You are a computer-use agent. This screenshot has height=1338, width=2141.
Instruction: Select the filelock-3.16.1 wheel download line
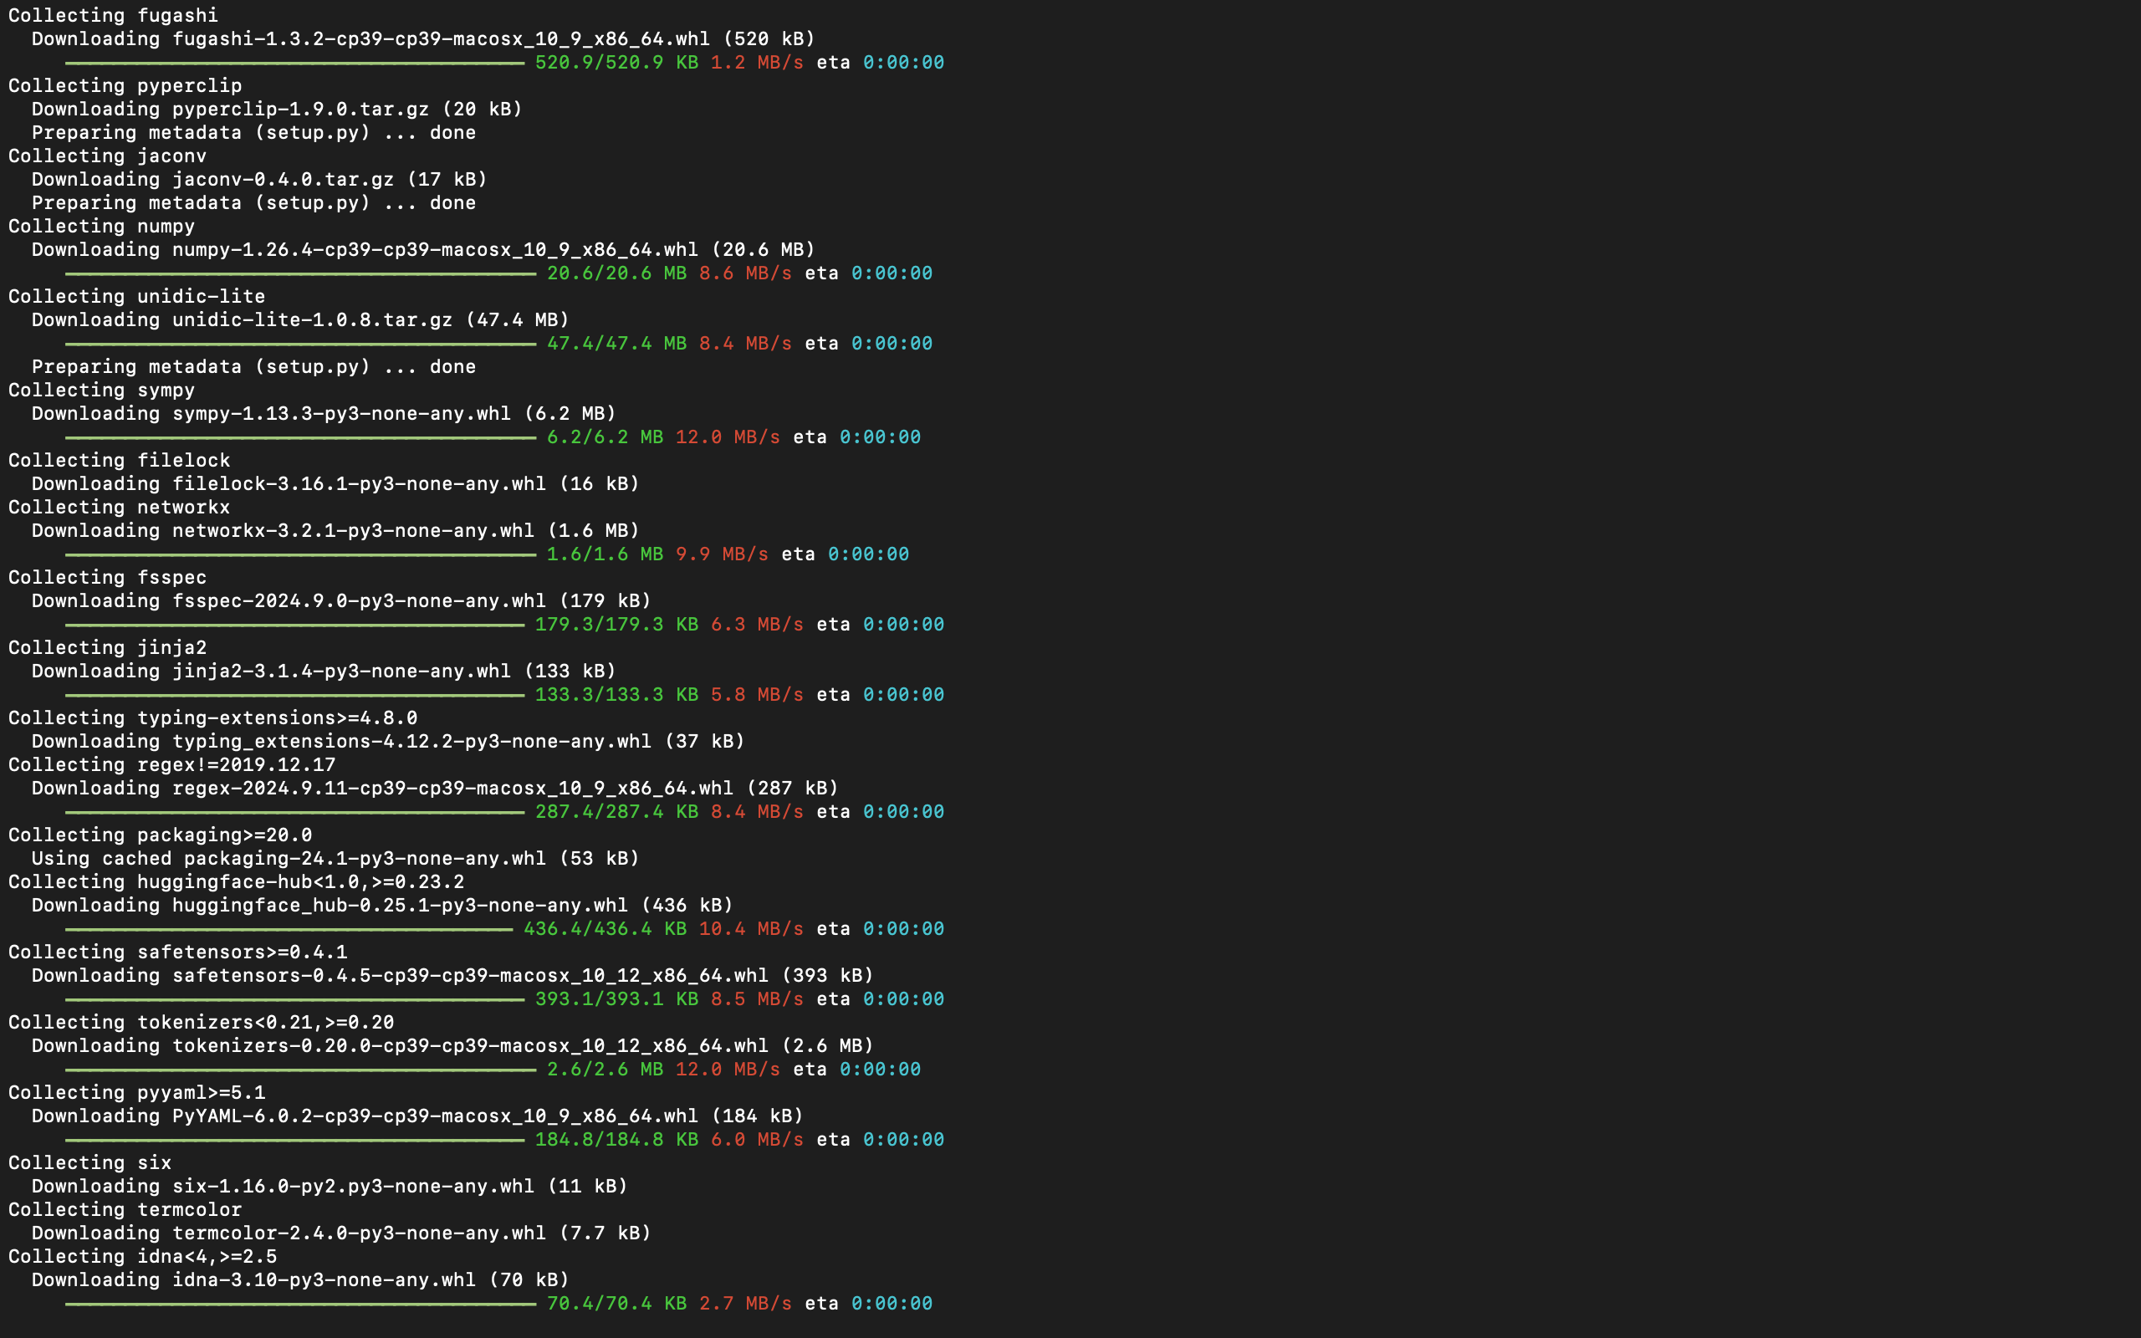click(x=335, y=484)
